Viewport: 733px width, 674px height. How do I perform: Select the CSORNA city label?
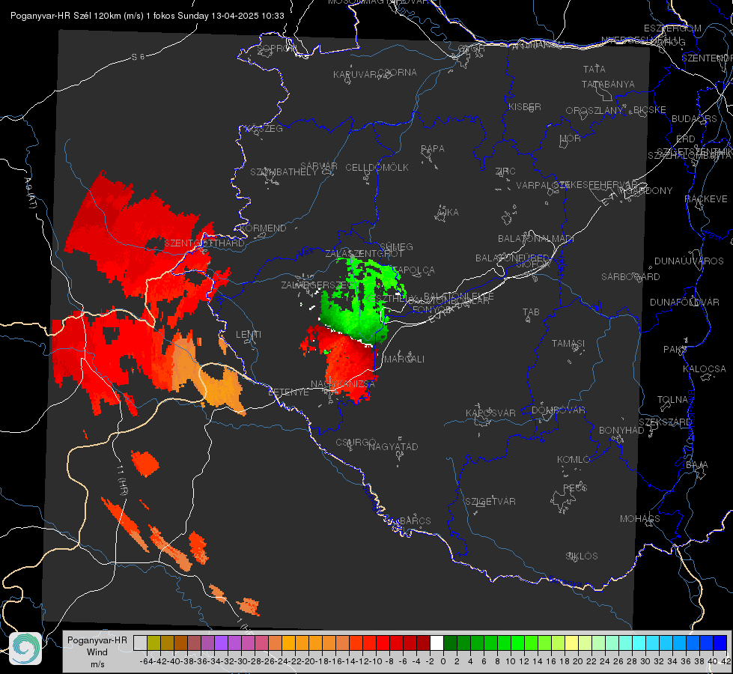(x=398, y=73)
